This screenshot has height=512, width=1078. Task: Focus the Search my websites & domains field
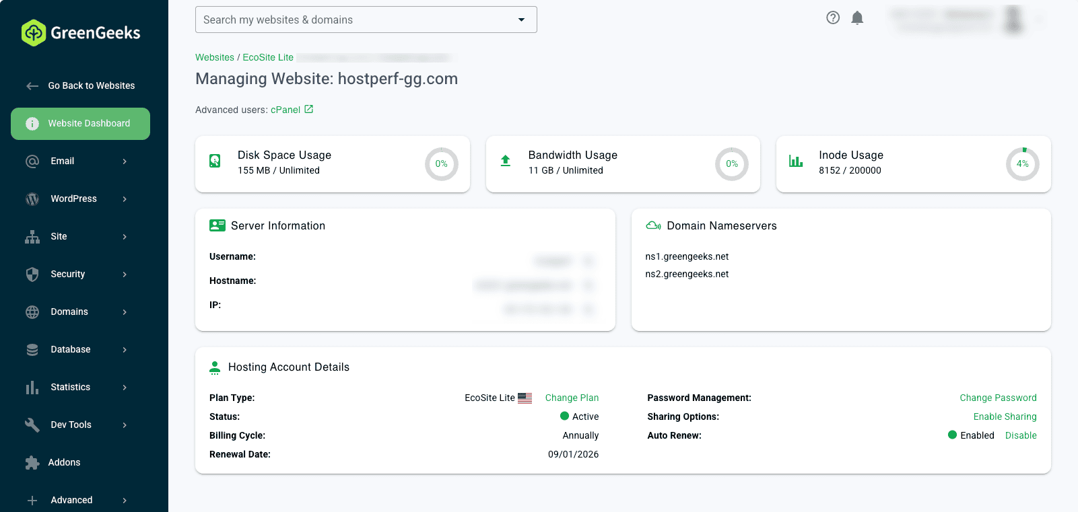pyautogui.click(x=366, y=20)
